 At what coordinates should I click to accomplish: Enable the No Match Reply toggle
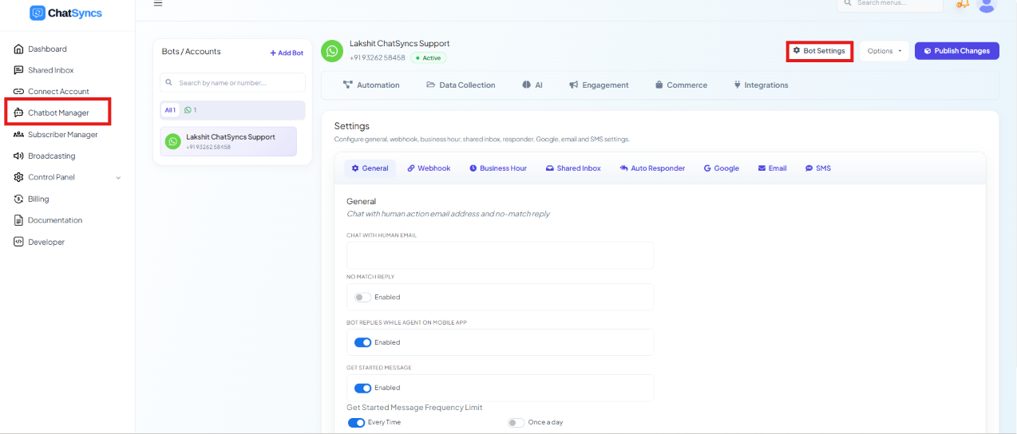tap(362, 297)
